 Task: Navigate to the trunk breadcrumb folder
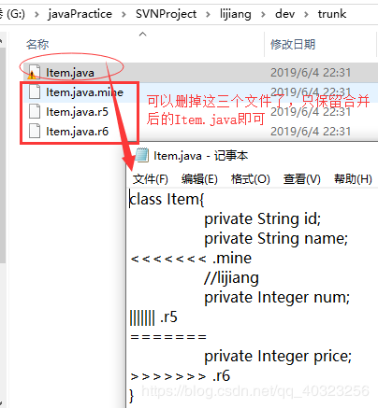[x=332, y=14]
